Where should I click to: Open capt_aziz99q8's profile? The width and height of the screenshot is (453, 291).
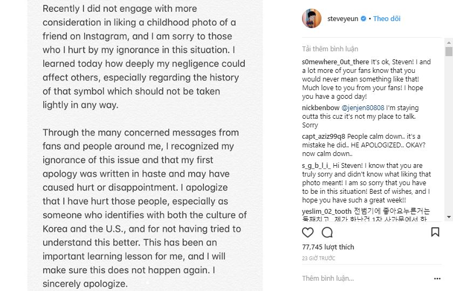tap(324, 137)
